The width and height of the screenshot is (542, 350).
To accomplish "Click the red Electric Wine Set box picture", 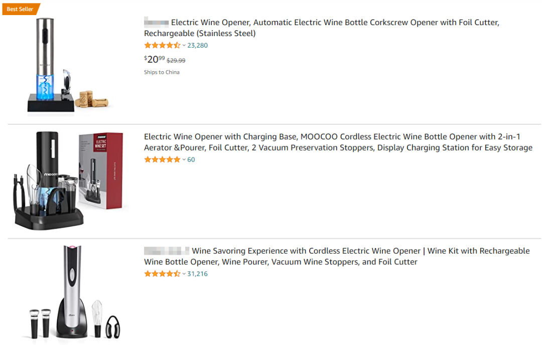I will click(x=100, y=170).
